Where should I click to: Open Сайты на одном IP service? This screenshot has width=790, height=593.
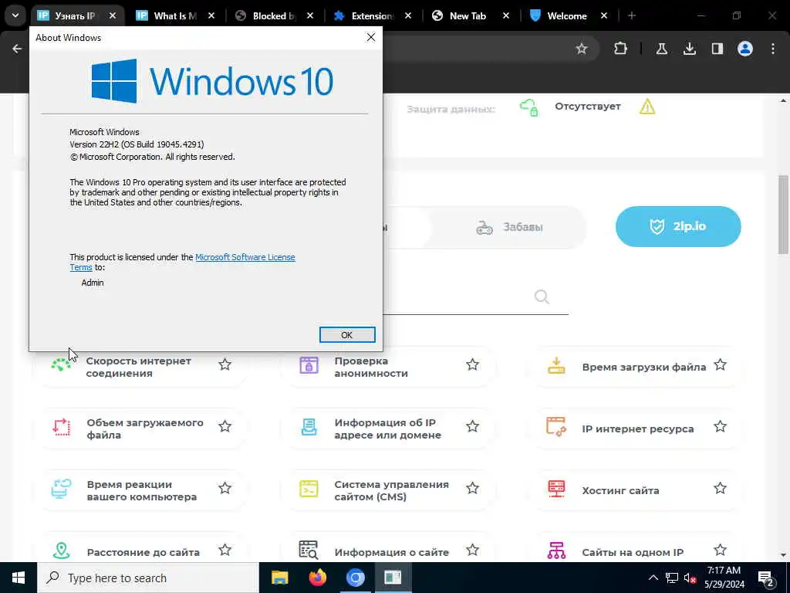pos(633,552)
